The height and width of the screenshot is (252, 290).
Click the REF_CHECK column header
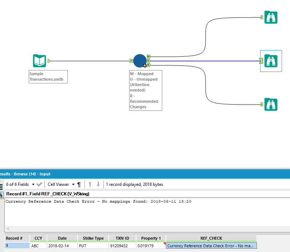[x=211, y=238]
